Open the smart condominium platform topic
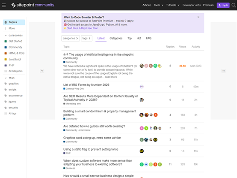This screenshot has height=178, width=237. pyautogui.click(x=100, y=113)
